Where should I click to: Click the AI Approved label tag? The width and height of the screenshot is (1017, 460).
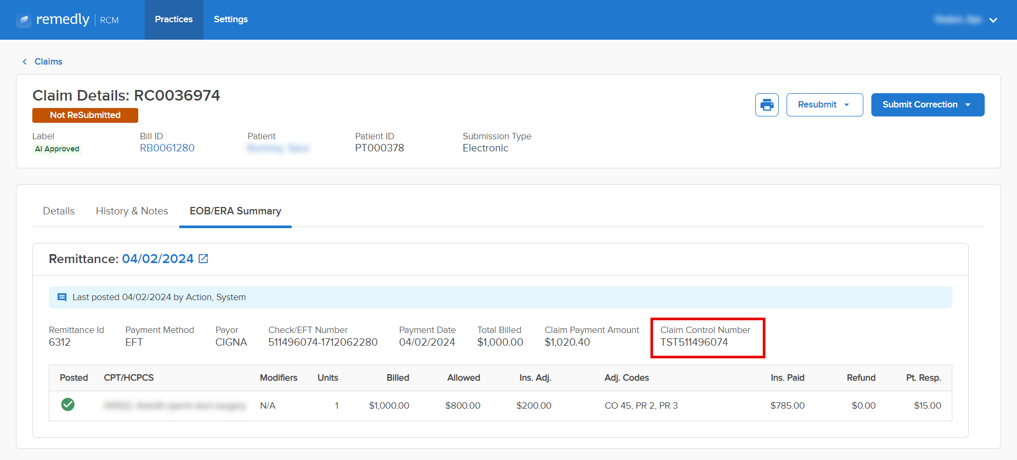click(57, 149)
